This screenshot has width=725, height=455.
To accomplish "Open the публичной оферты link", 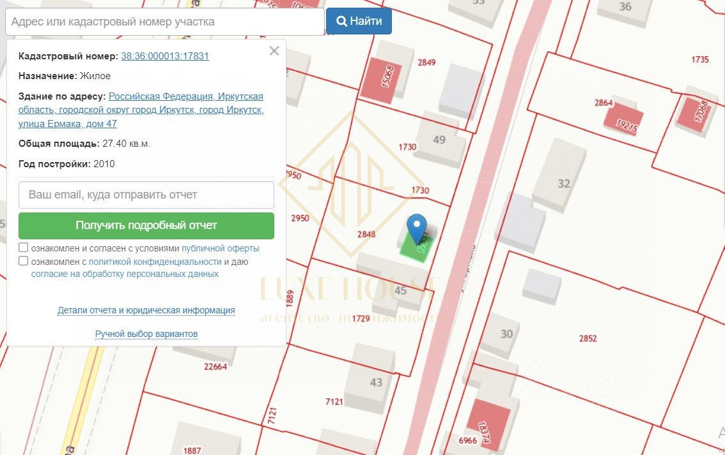I will 221,248.
